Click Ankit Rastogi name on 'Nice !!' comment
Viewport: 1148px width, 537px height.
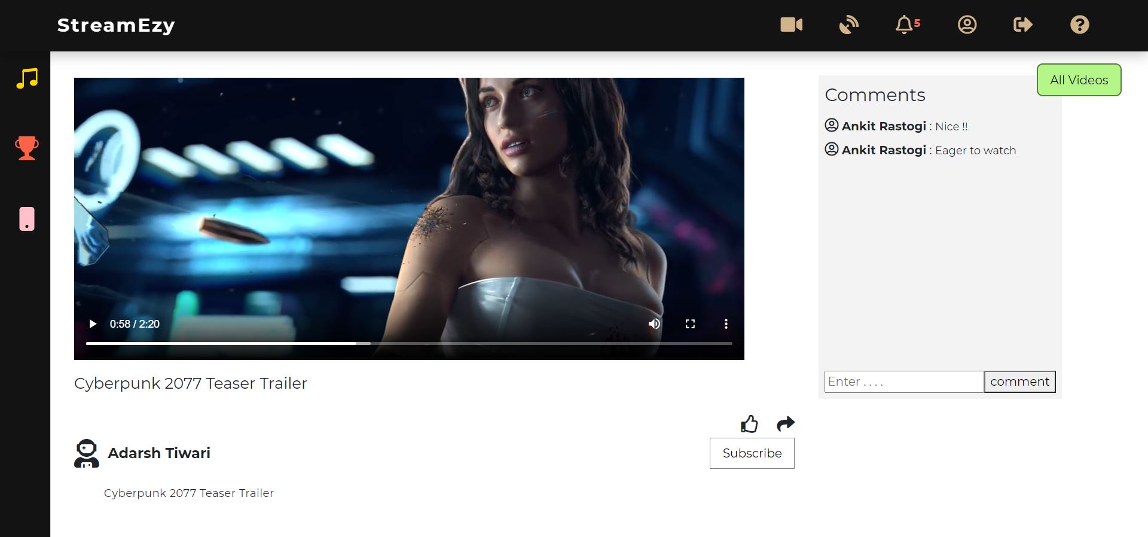884,126
